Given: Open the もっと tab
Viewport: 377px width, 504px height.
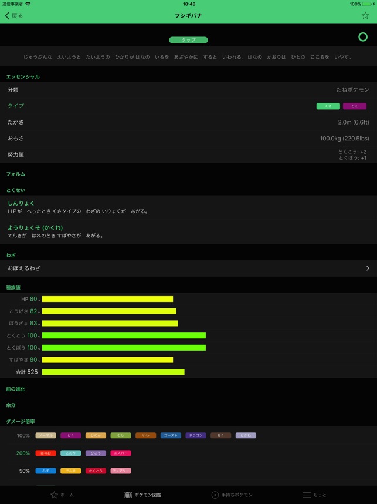Looking at the screenshot, I should 314,495.
